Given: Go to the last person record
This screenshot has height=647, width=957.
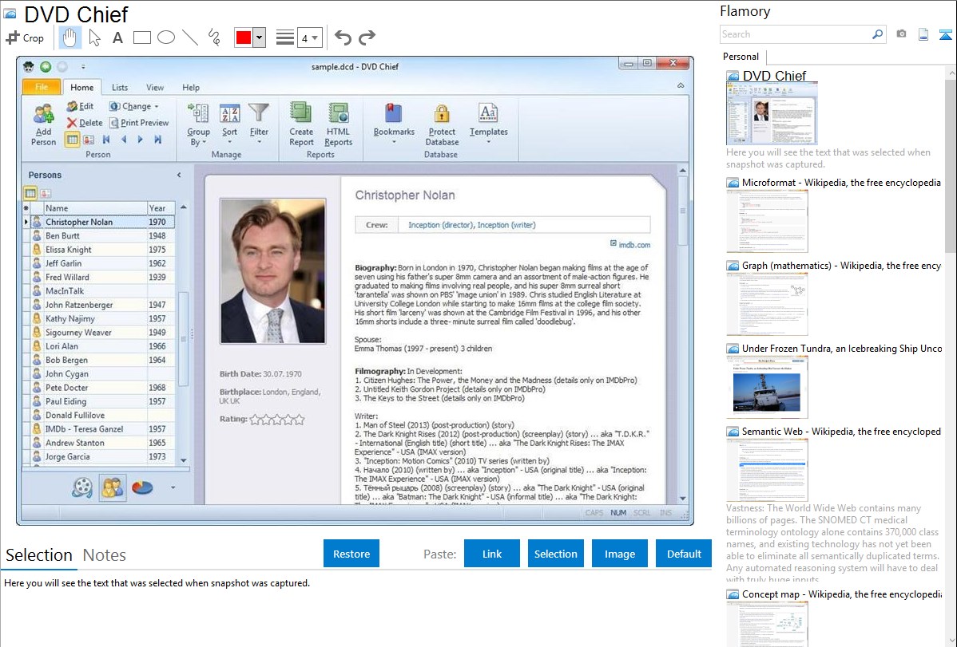Looking at the screenshot, I should tap(157, 140).
